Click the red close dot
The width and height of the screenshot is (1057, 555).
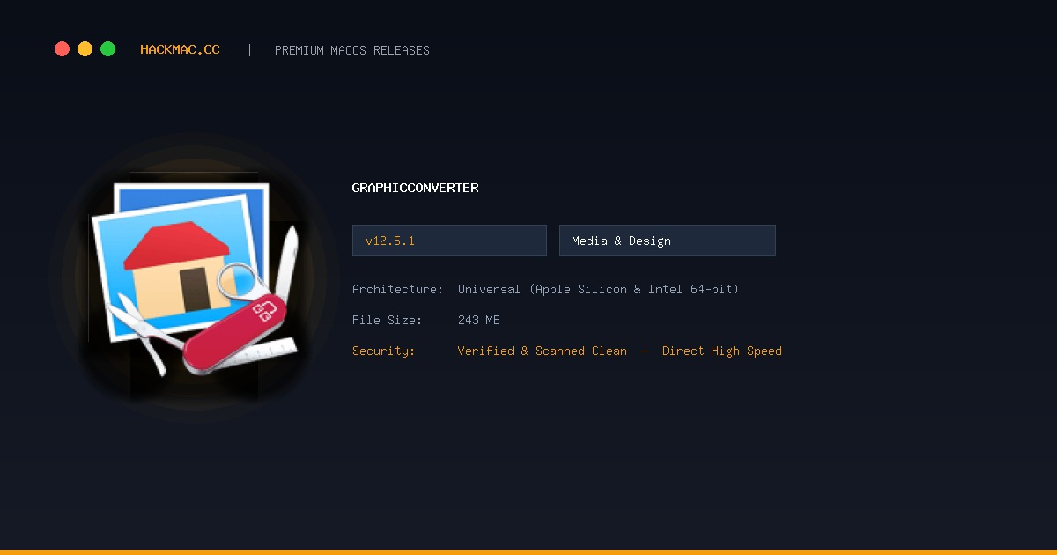(62, 49)
